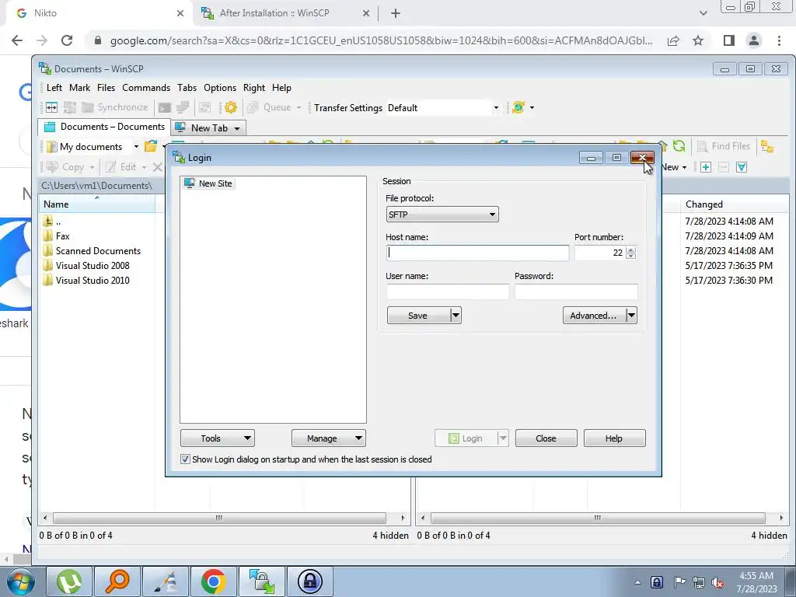Open the Mark menu

[x=80, y=88]
